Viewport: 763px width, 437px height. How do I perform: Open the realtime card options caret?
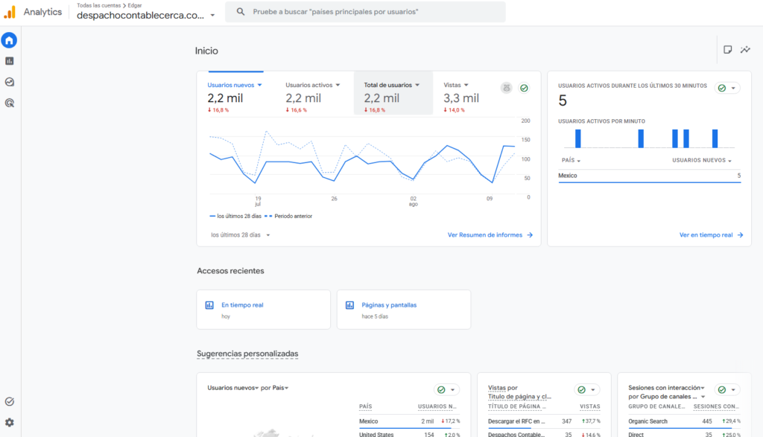coord(733,89)
